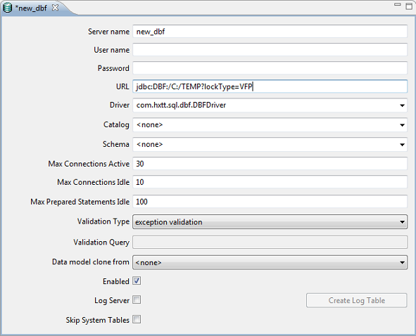Click the Max Prepared Statements Idle field
Screen dimensions: 416x336
pyautogui.click(x=270, y=202)
